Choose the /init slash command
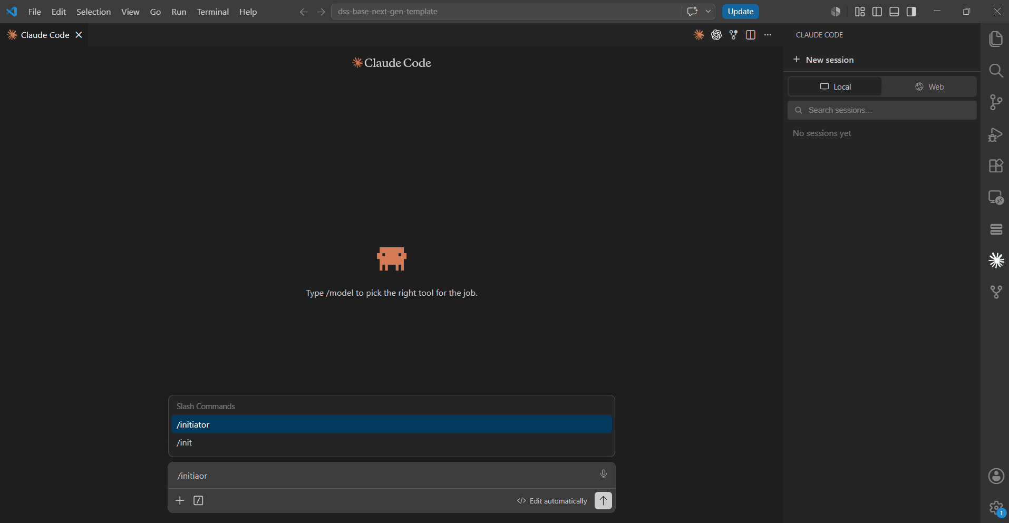Image resolution: width=1009 pixels, height=523 pixels. pos(391,442)
